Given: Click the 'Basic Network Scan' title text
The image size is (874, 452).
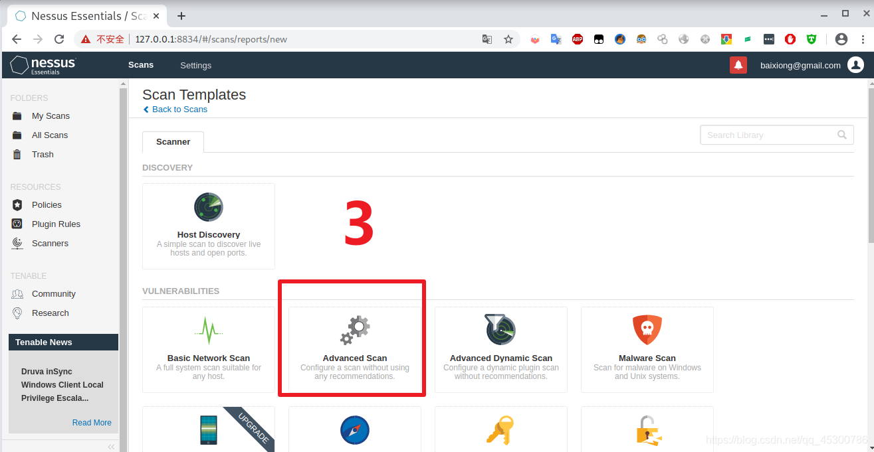Looking at the screenshot, I should (x=209, y=358).
